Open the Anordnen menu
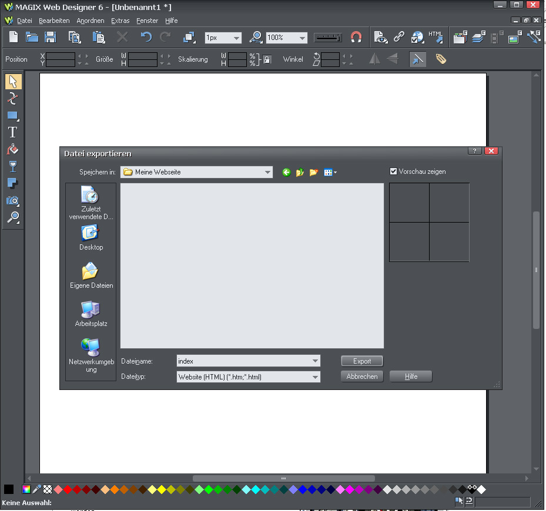The width and height of the screenshot is (546, 511). click(90, 21)
